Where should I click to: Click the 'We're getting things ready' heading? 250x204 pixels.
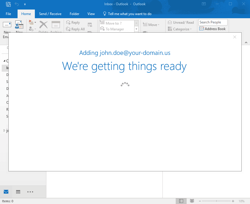click(124, 66)
